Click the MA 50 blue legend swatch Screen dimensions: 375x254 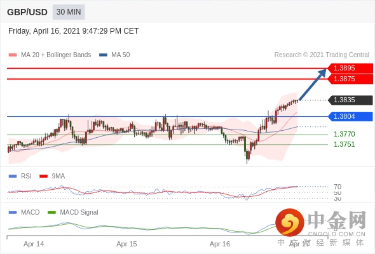[x=103, y=55]
